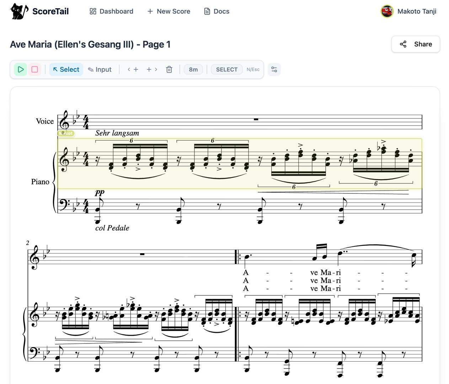The image size is (449, 384).
Task: Click the Sehr langsam tempo text
Action: pyautogui.click(x=117, y=133)
